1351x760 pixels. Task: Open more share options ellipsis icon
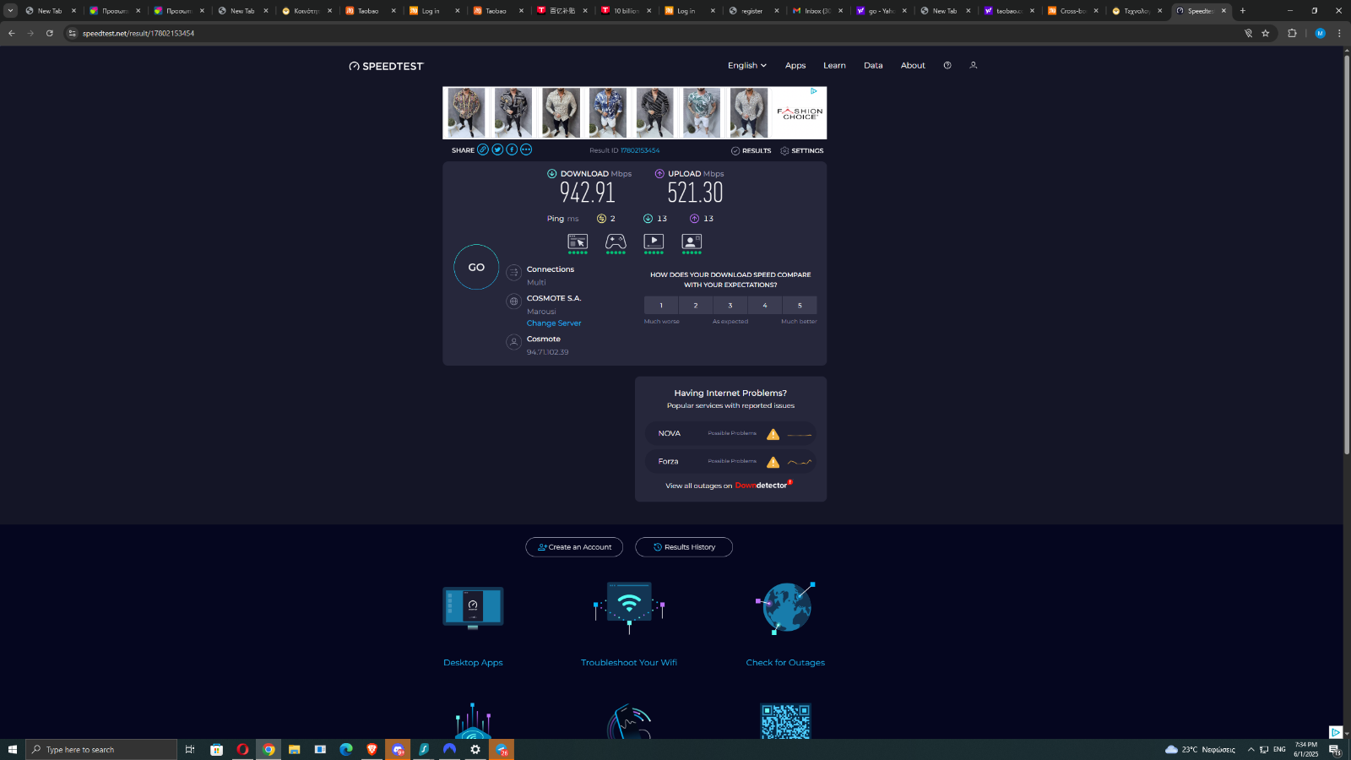(x=526, y=149)
